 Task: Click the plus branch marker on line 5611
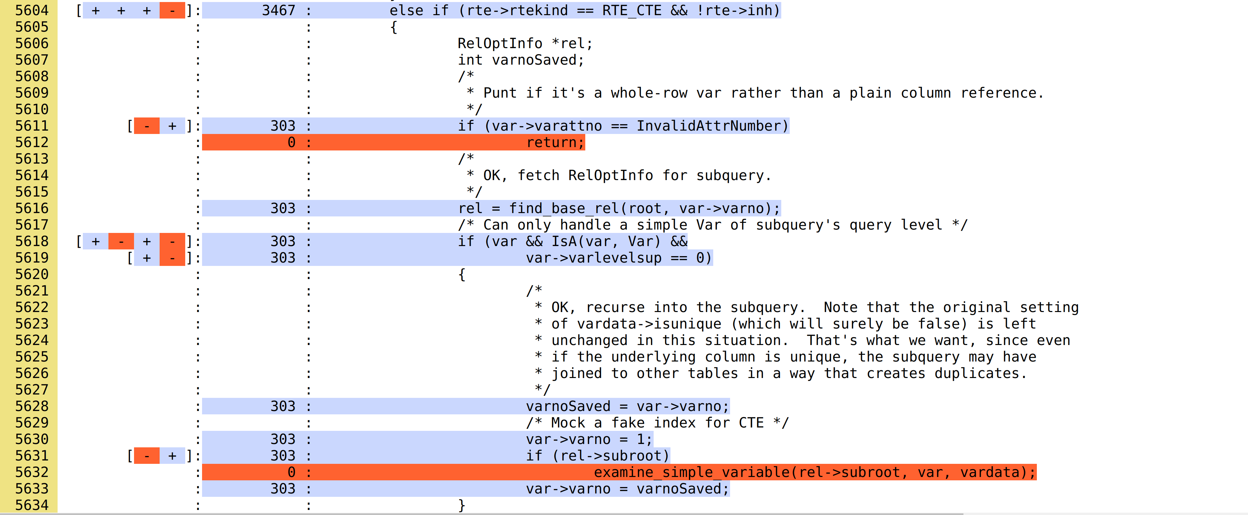tap(172, 126)
